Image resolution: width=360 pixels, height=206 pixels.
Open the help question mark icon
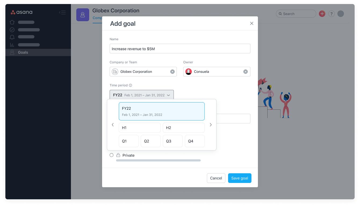pos(332,14)
